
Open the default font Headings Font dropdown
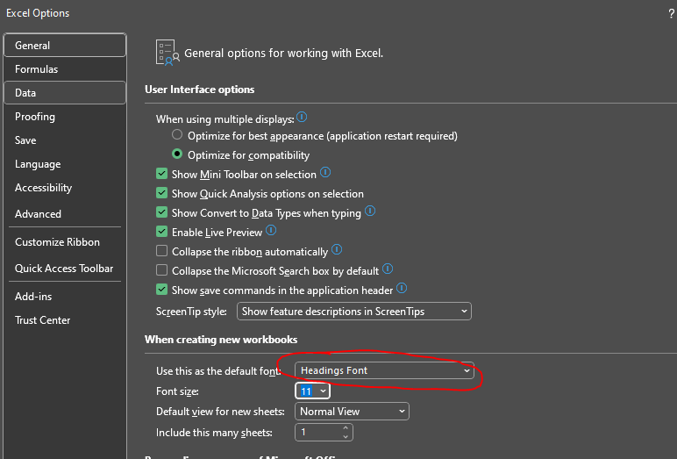pyautogui.click(x=384, y=370)
